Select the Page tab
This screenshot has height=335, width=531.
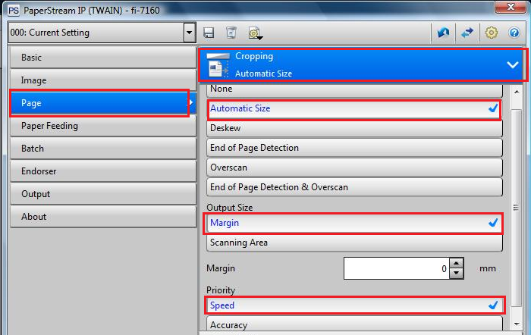103,103
